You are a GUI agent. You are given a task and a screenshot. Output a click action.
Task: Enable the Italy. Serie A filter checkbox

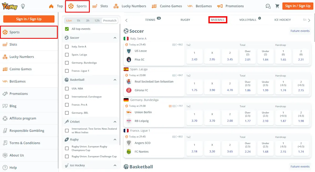coord(67,47)
